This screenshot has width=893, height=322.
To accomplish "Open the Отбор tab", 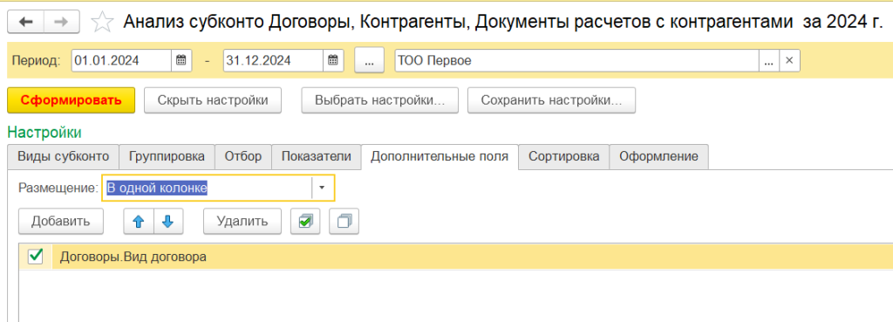I will 243,157.
